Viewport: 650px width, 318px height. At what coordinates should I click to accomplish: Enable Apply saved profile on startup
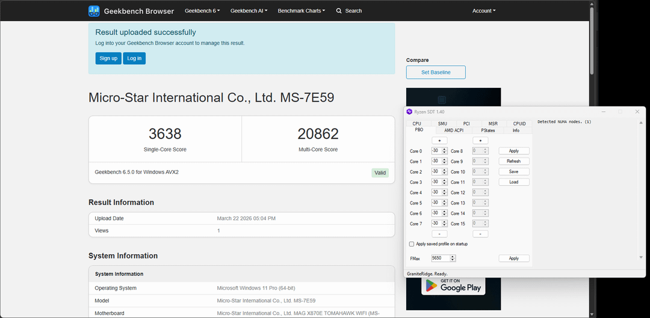point(412,244)
